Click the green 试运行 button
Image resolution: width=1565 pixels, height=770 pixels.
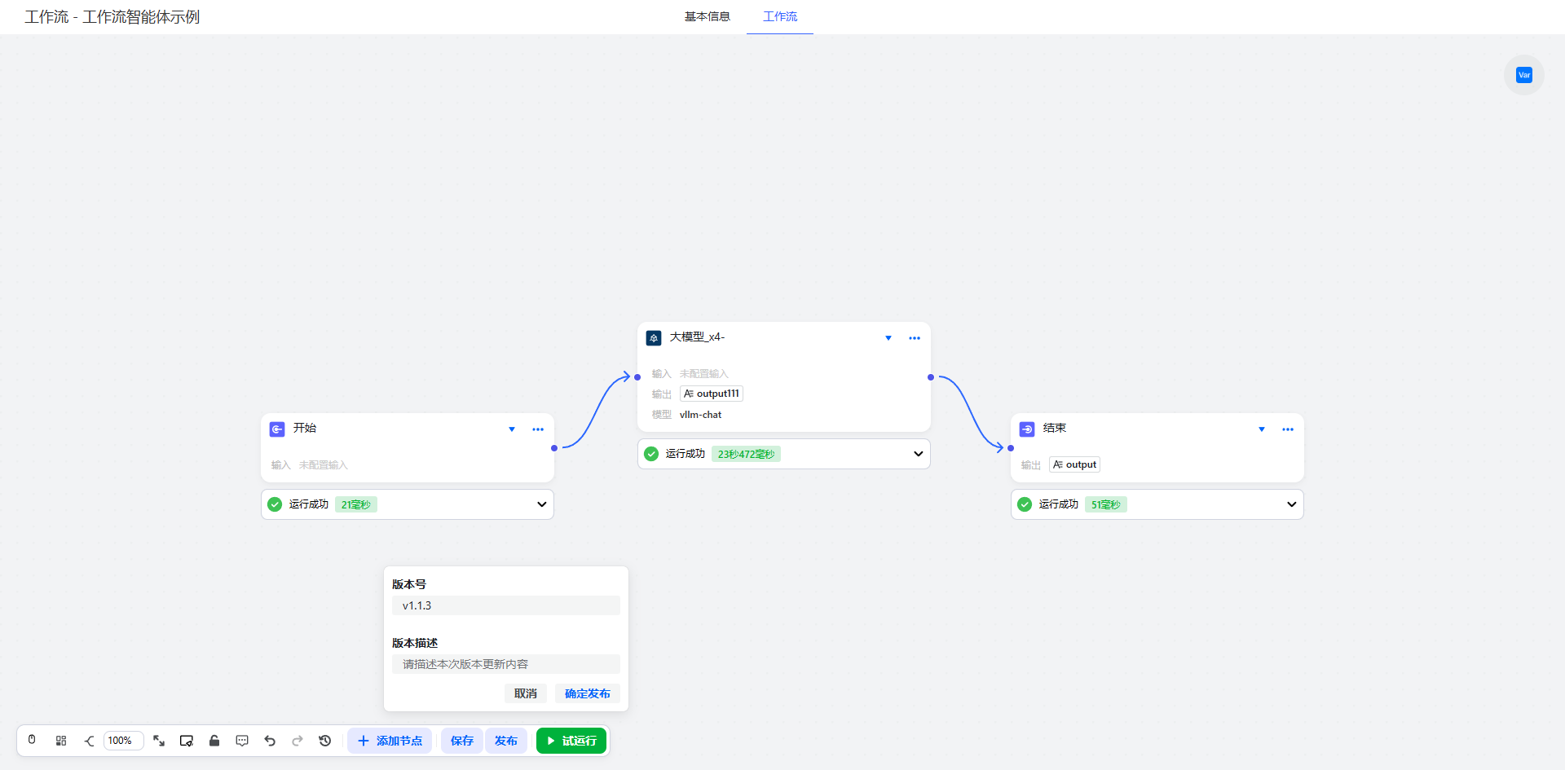pos(571,741)
